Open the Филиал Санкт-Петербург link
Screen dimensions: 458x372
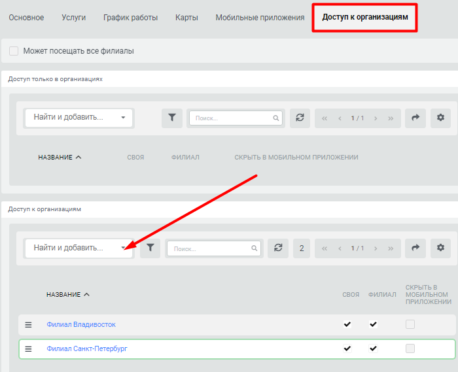[87, 348]
